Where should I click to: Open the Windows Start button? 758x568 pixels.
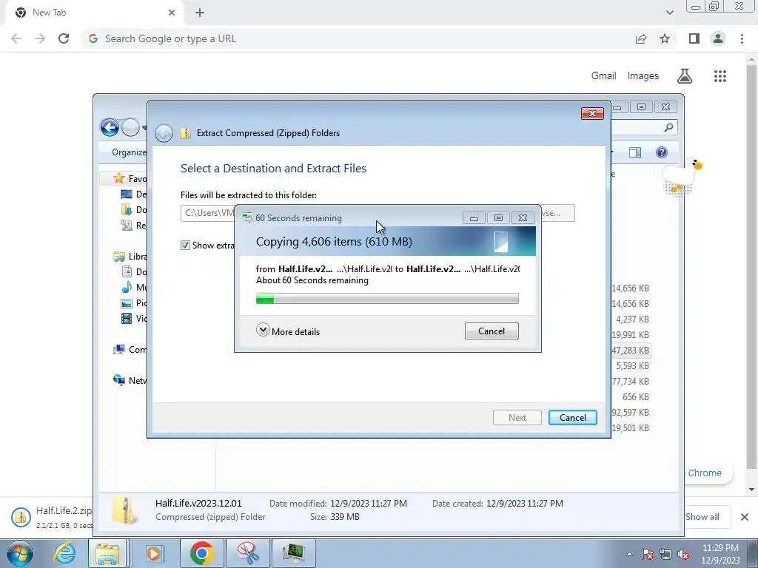coord(20,553)
